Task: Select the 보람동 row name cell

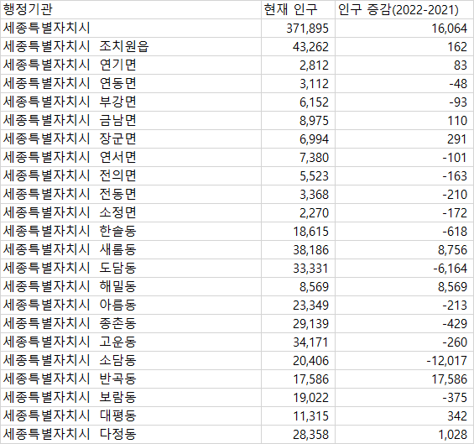Action: point(131,398)
